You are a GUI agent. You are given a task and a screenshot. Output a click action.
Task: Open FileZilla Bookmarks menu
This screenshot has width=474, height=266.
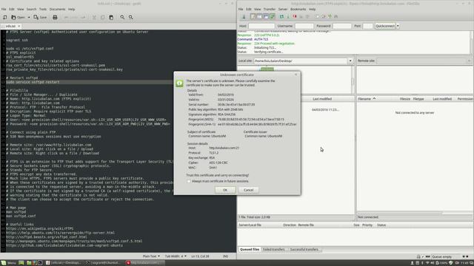pyautogui.click(x=298, y=10)
